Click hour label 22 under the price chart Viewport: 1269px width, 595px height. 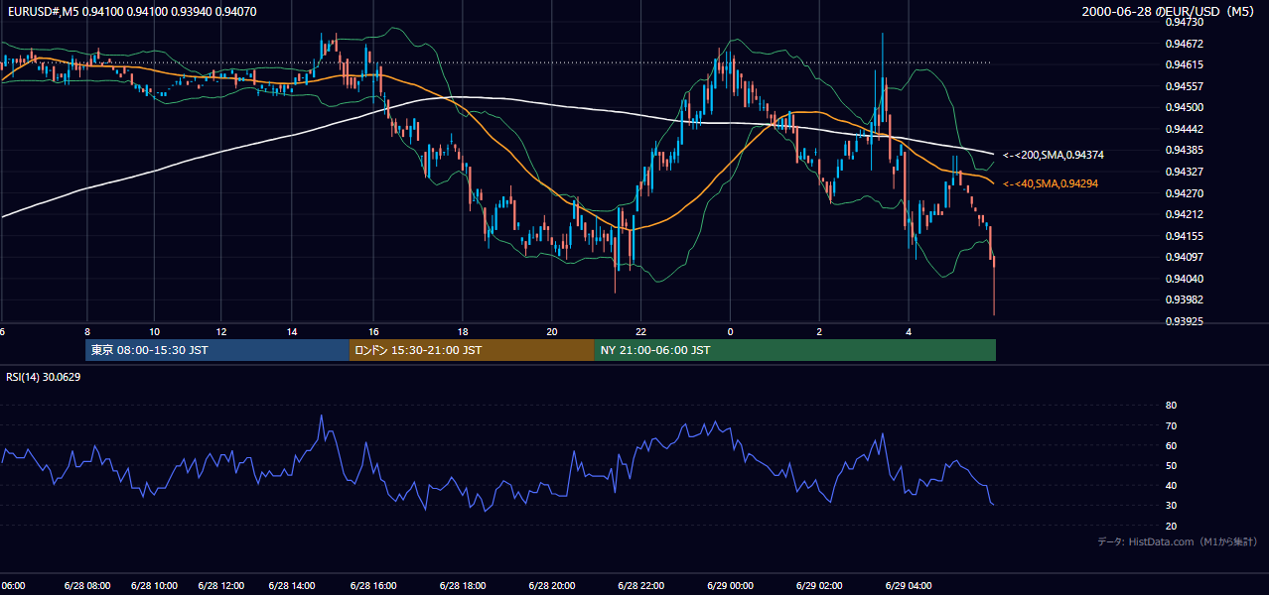point(640,331)
